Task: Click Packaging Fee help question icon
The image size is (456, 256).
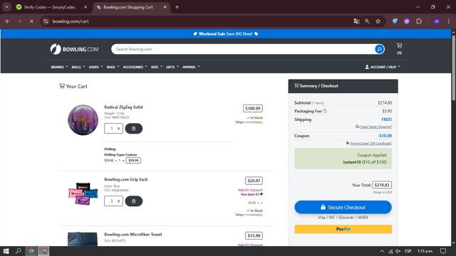Action: coord(325,111)
